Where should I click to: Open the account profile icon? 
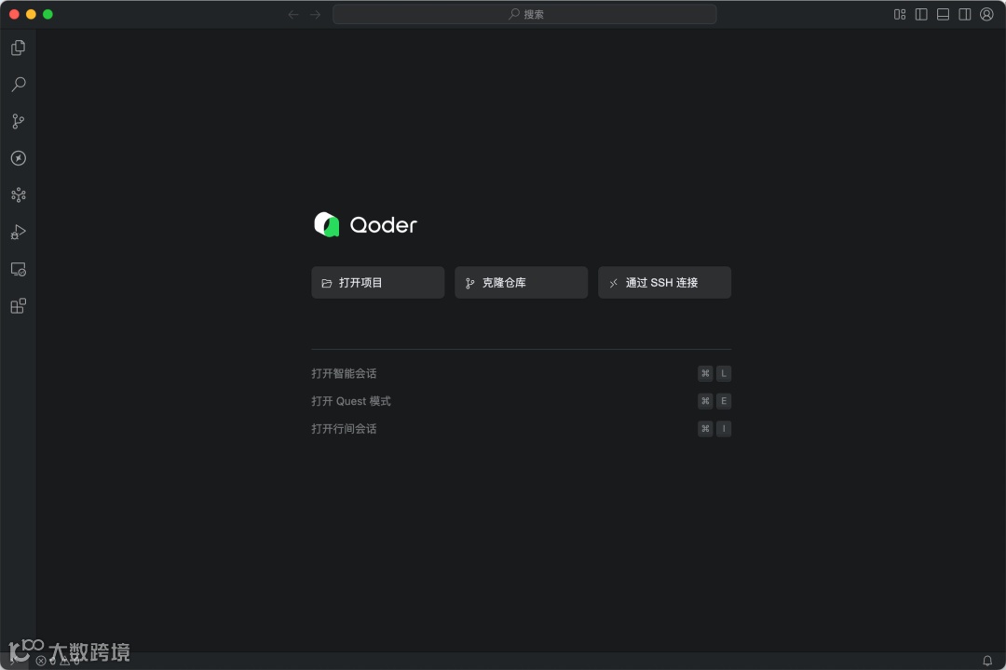pos(986,14)
